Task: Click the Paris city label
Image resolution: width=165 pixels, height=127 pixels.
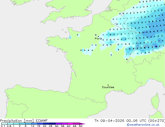Action: [x=98, y=39]
